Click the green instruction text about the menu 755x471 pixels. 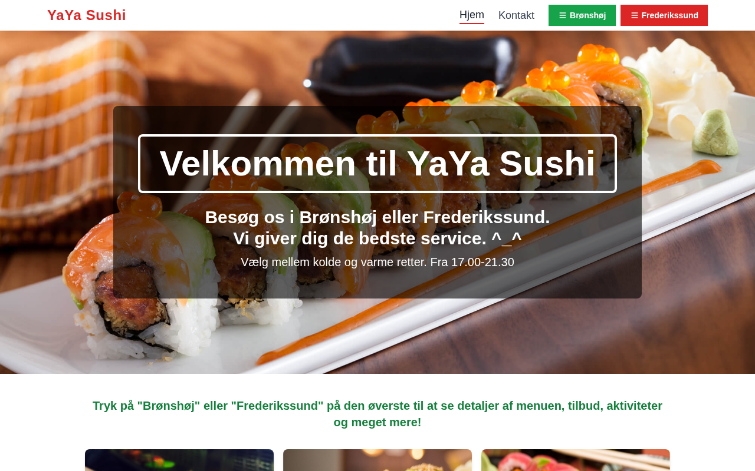tap(377, 414)
